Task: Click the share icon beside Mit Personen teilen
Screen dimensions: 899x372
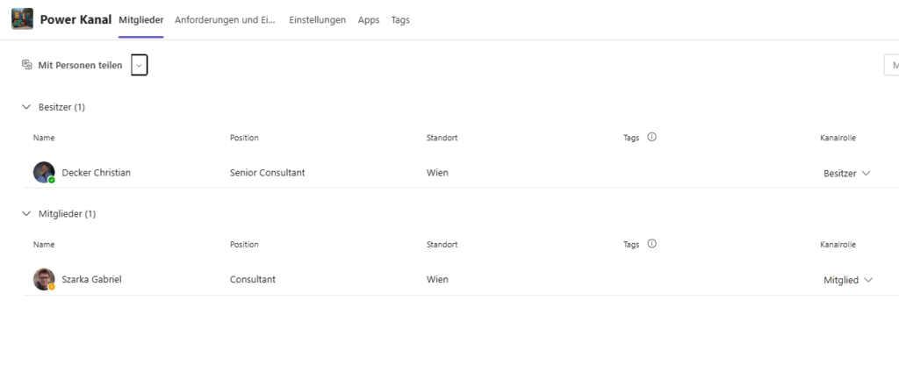Action: click(26, 65)
